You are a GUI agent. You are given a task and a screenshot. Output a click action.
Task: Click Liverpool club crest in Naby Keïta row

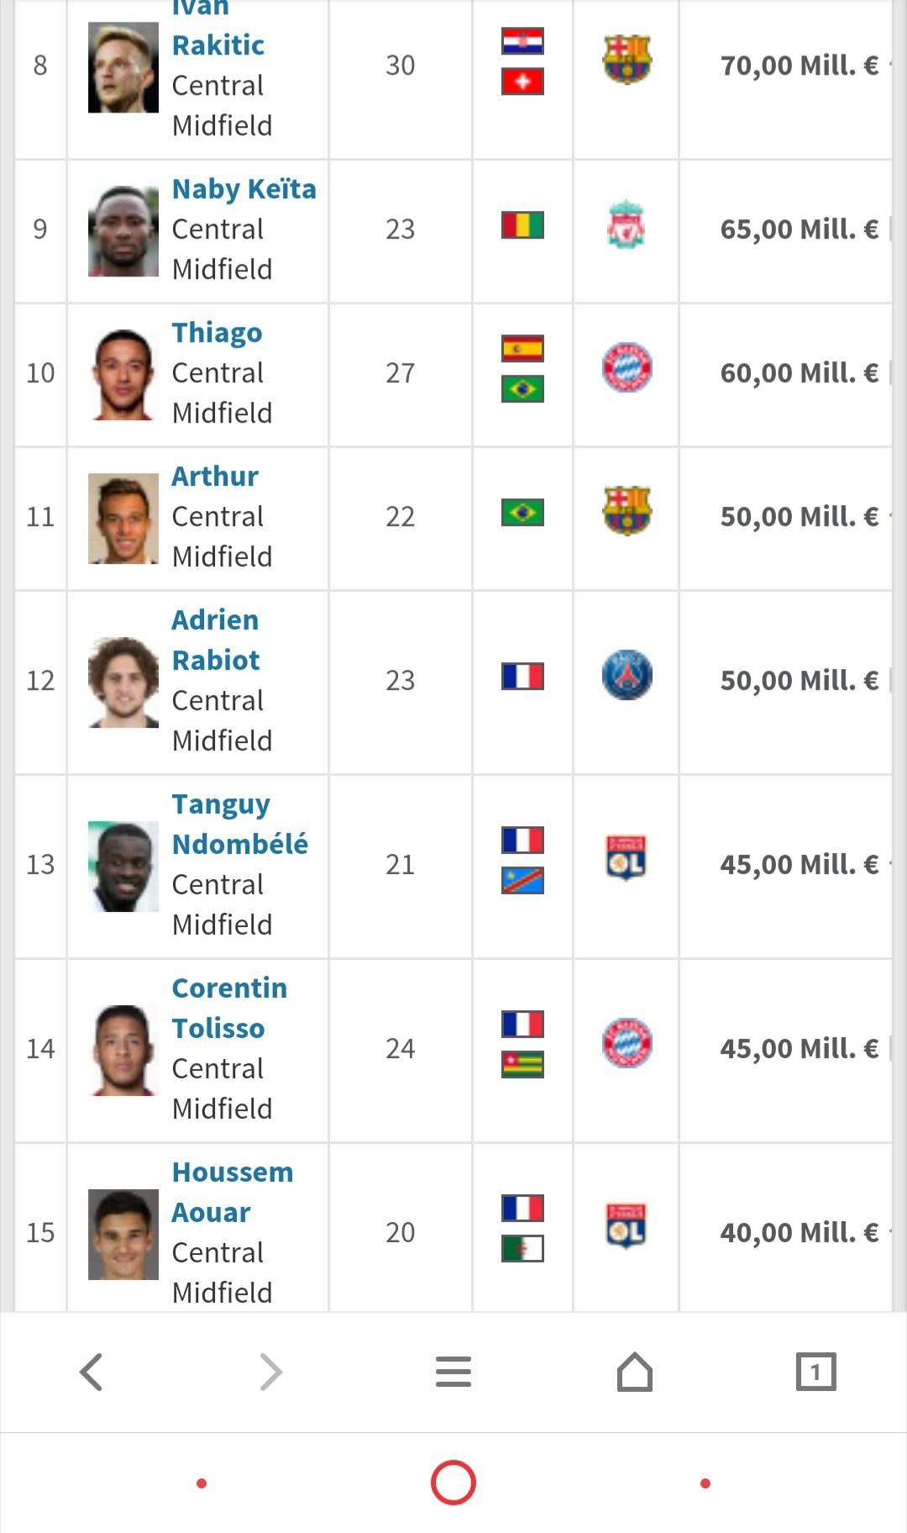pyautogui.click(x=627, y=224)
